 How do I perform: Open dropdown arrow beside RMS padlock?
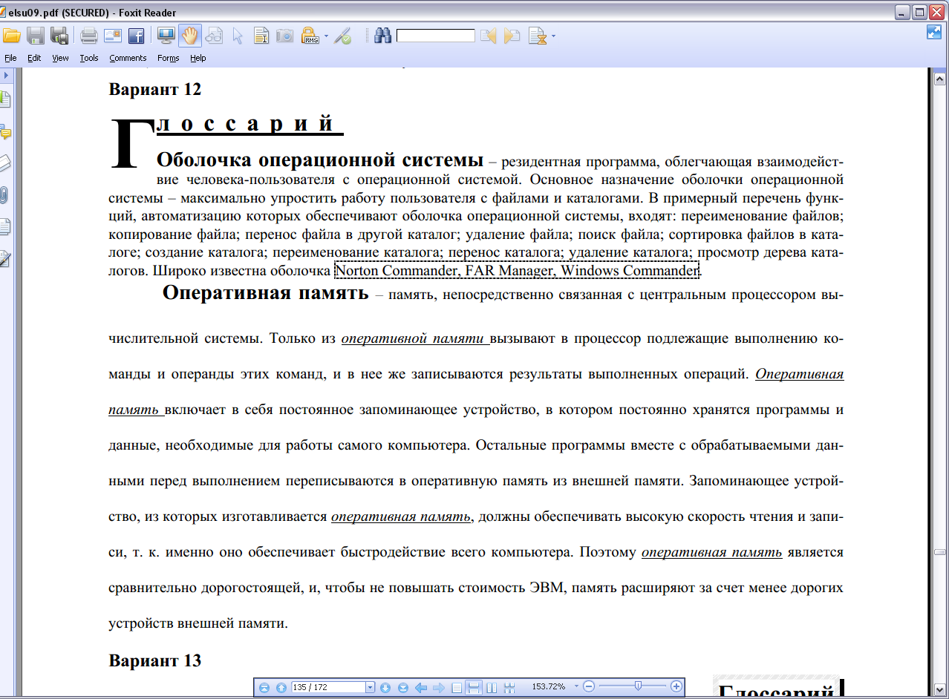(x=325, y=36)
